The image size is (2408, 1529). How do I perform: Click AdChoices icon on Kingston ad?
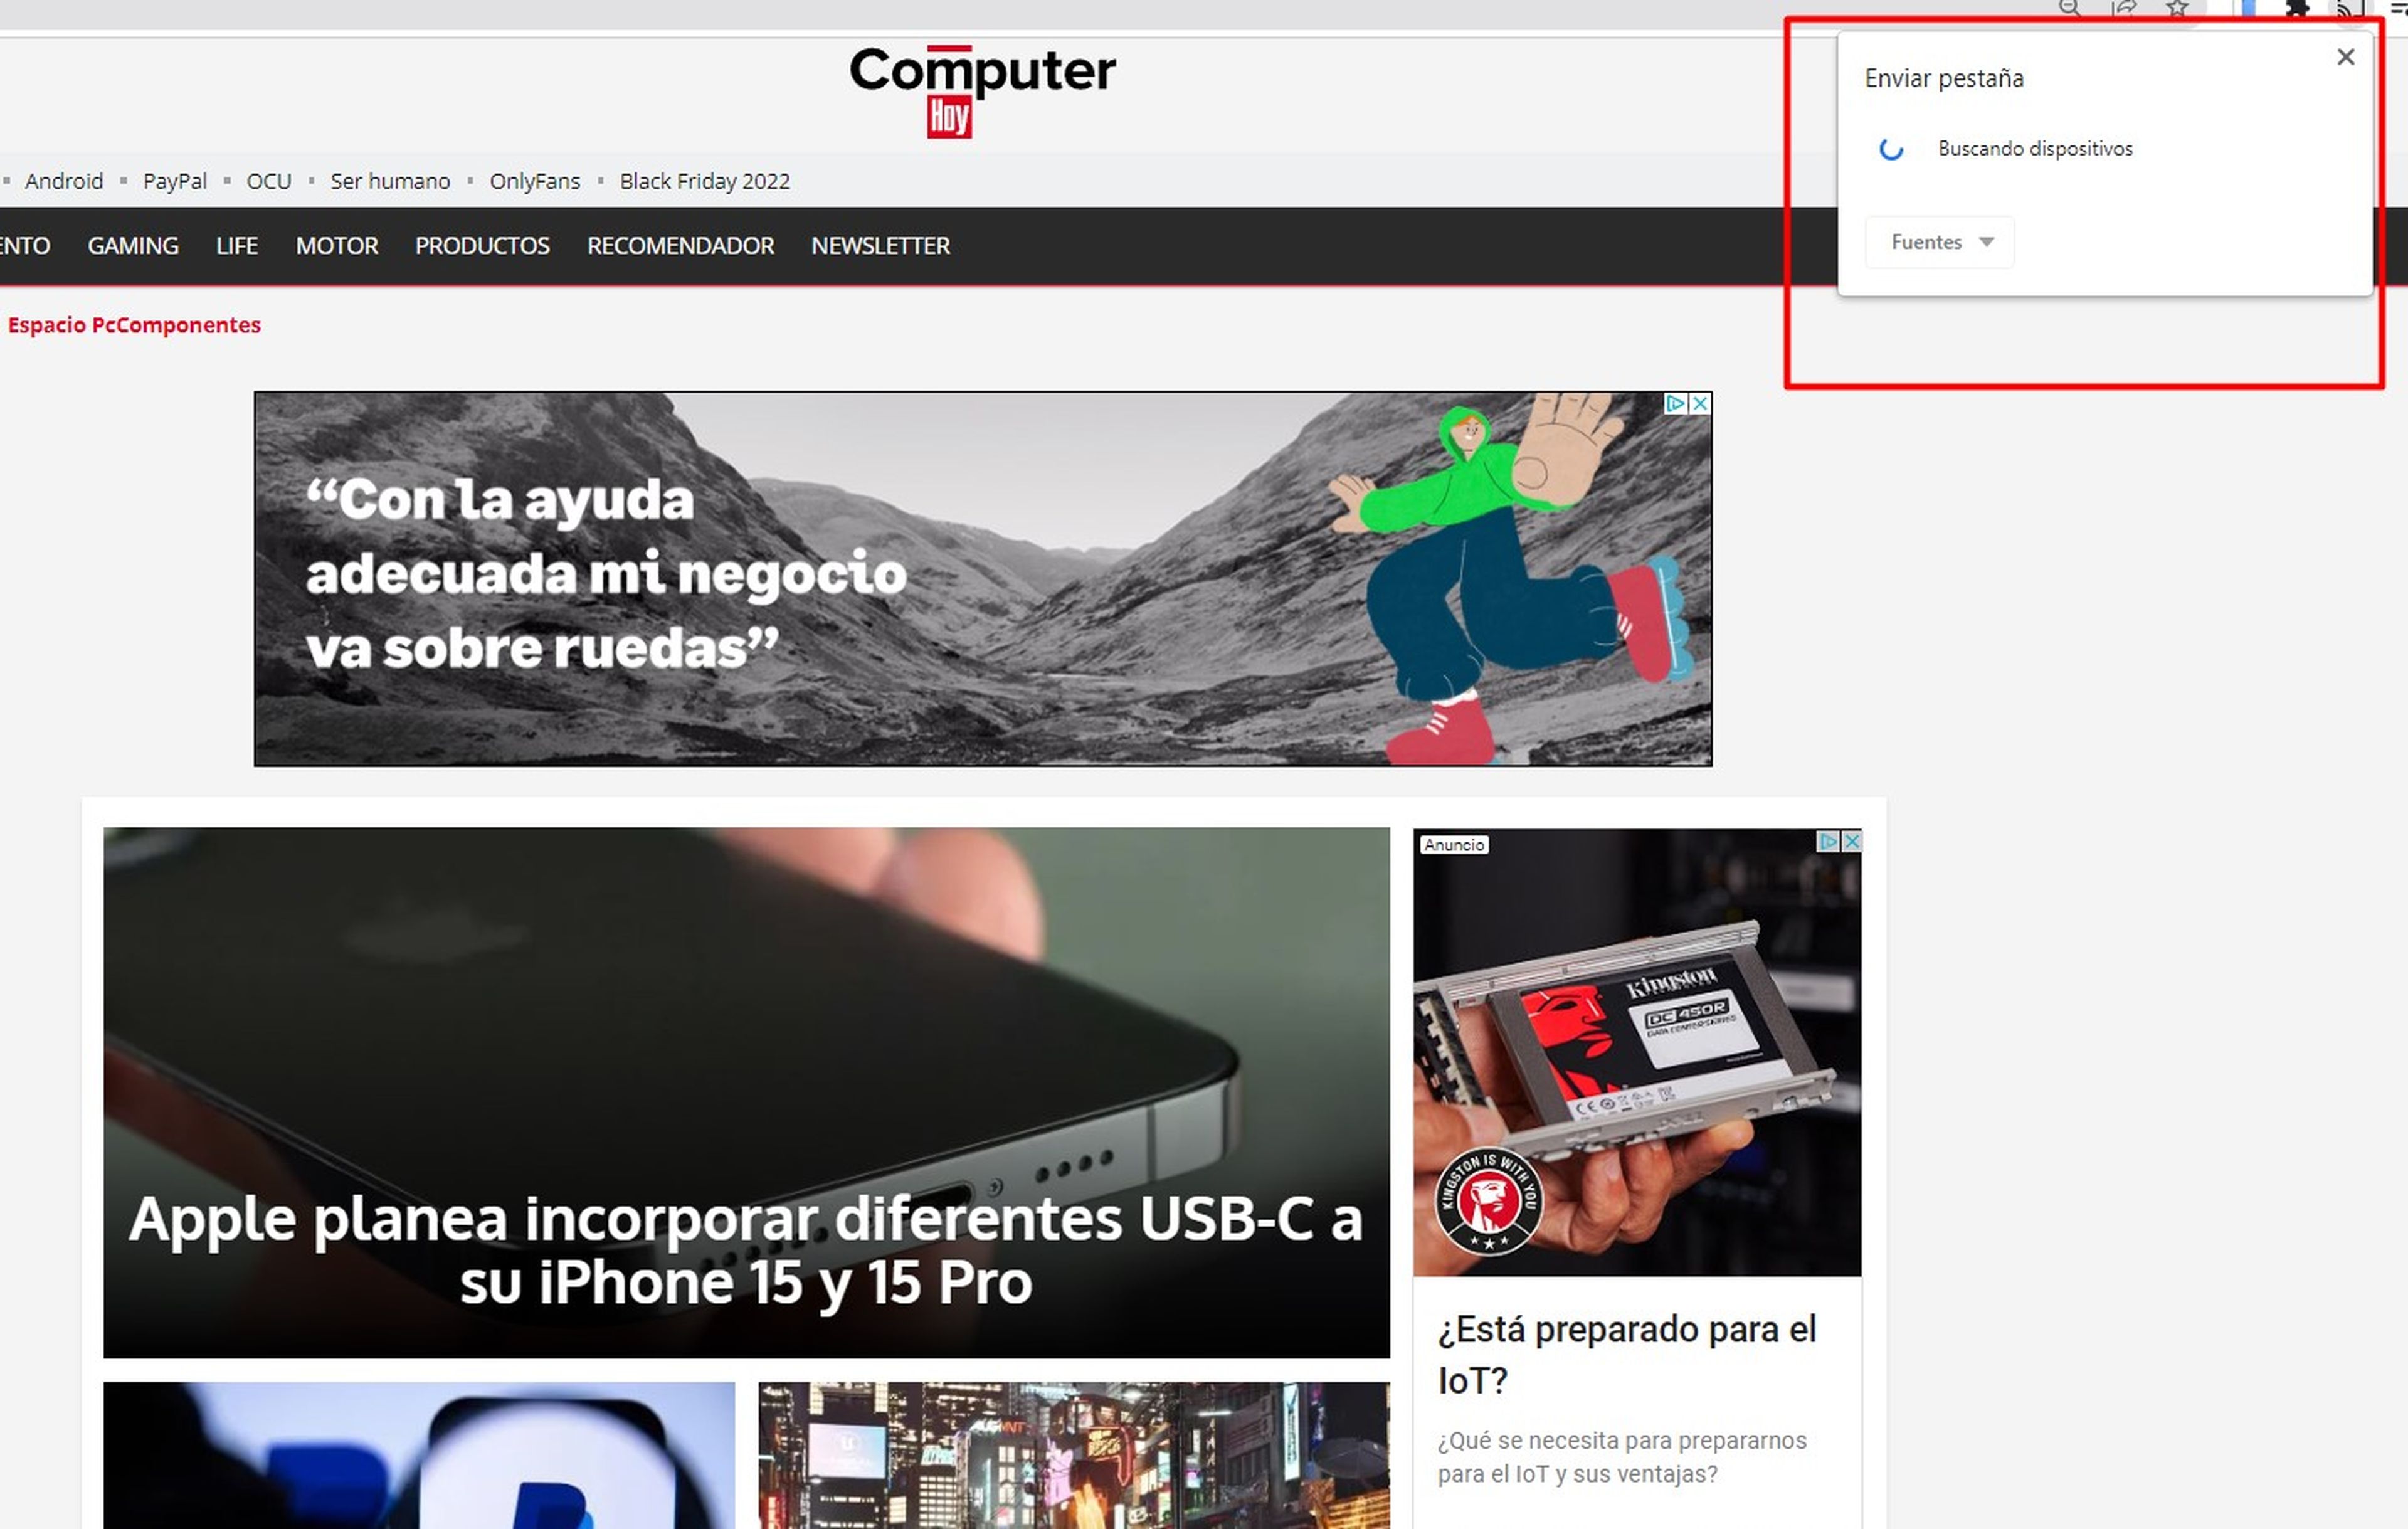pyautogui.click(x=1829, y=841)
